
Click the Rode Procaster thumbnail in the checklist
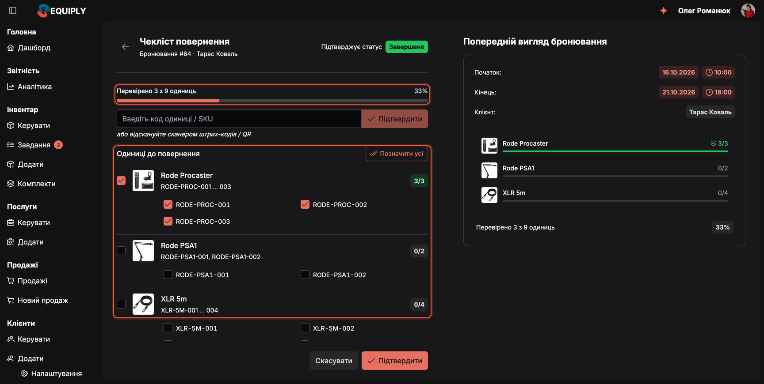[143, 181]
